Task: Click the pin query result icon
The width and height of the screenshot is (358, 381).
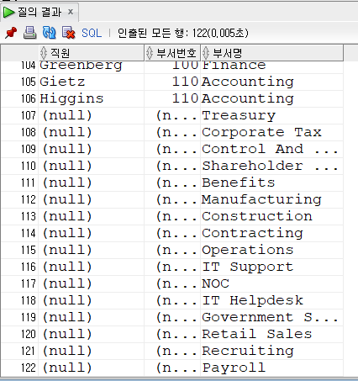Action: (11, 33)
